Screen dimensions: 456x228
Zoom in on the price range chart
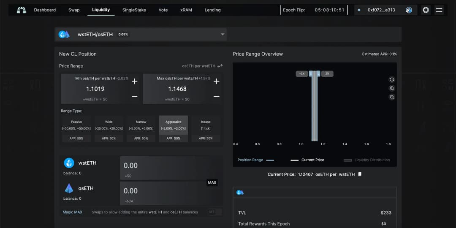(x=392, y=88)
